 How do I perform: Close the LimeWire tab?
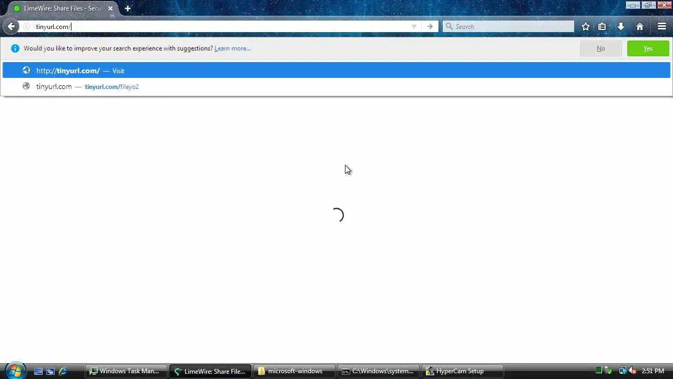(110, 8)
